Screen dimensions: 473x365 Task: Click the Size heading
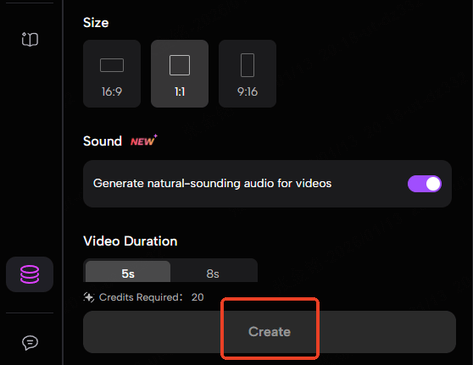pyautogui.click(x=96, y=23)
